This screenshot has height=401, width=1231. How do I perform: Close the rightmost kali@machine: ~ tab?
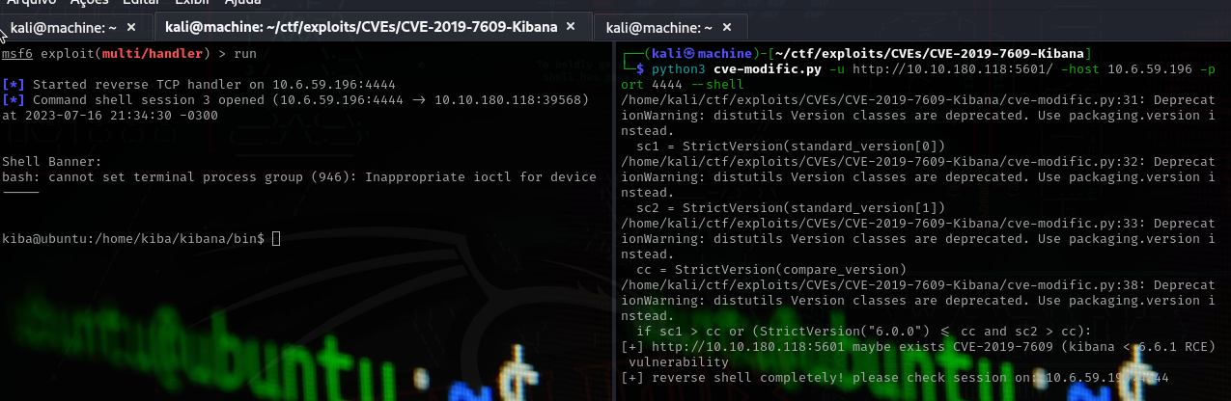click(727, 27)
